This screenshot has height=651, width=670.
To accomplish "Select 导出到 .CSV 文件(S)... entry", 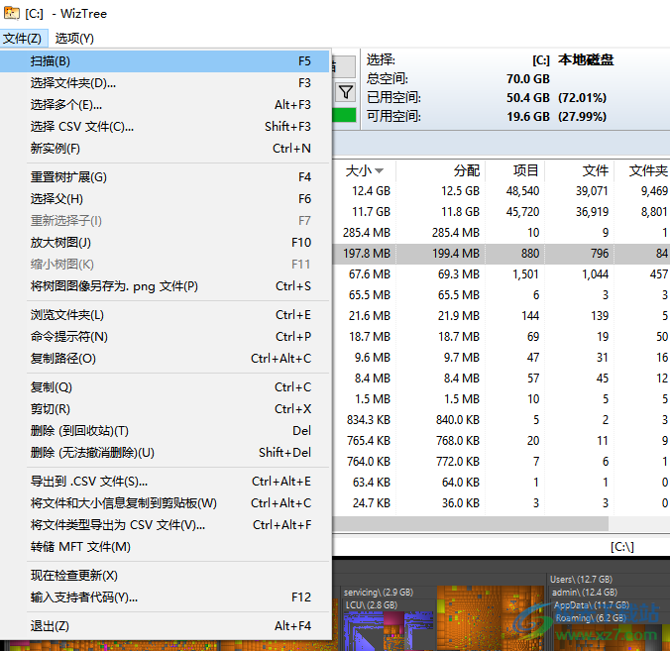I will point(165,482).
